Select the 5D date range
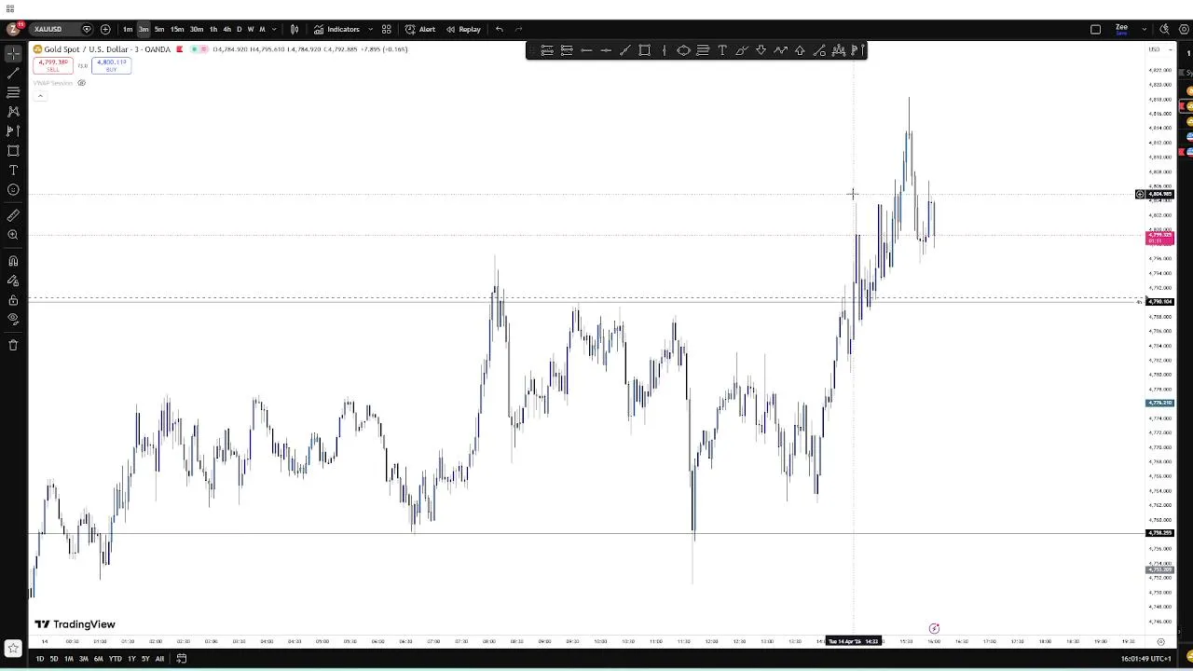Image resolution: width=1193 pixels, height=671 pixels. coord(54,659)
